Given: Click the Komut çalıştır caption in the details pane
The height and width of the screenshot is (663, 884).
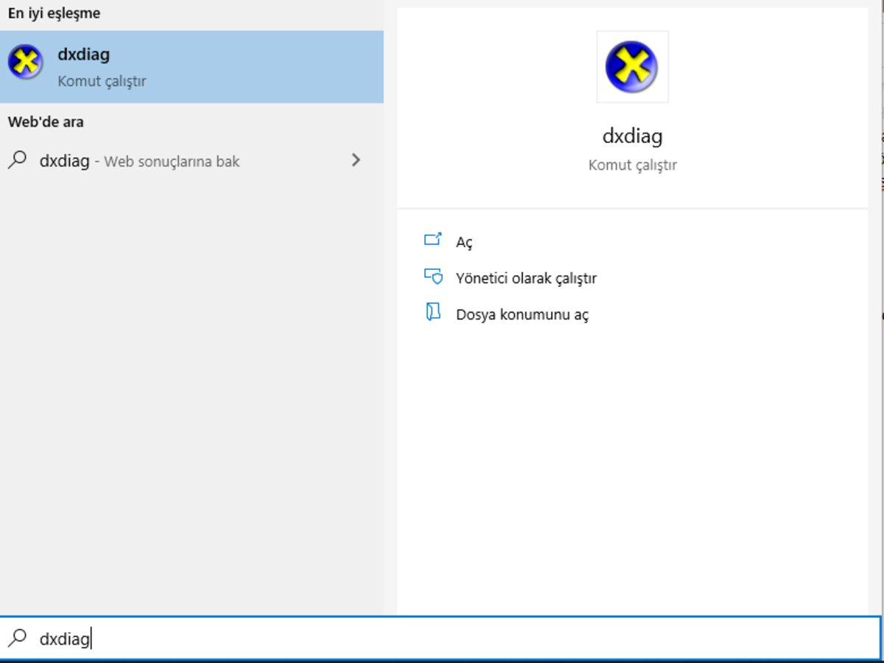Looking at the screenshot, I should (632, 166).
